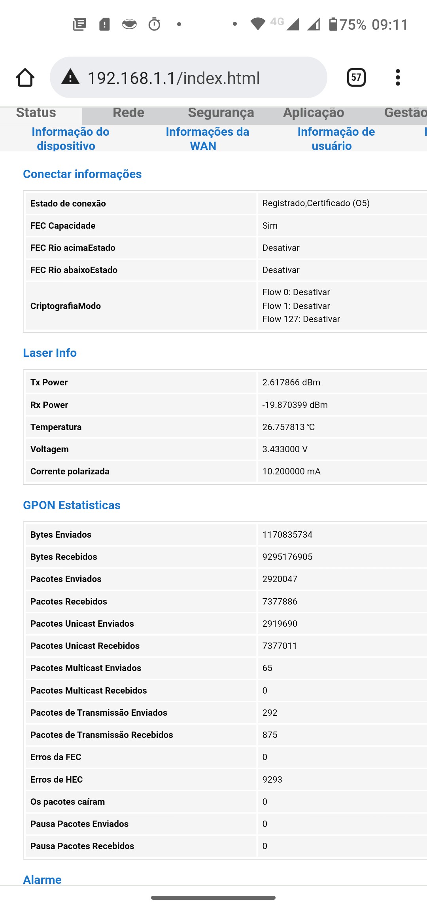Image resolution: width=427 pixels, height=910 pixels.
Task: Open Informação de usuário link
Action: 336,138
